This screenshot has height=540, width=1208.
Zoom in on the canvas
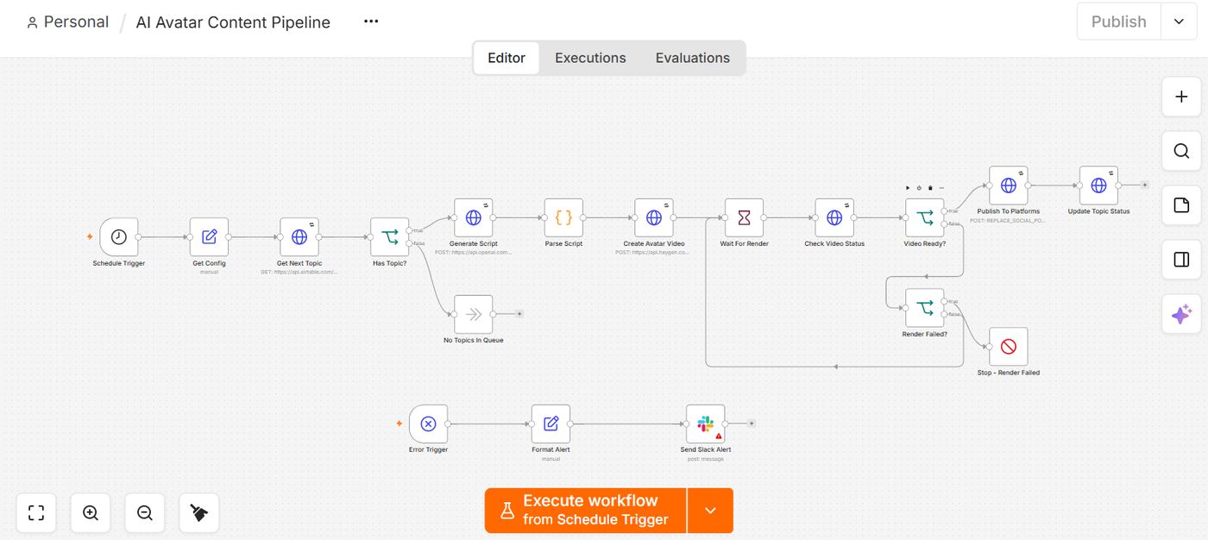[x=91, y=513]
